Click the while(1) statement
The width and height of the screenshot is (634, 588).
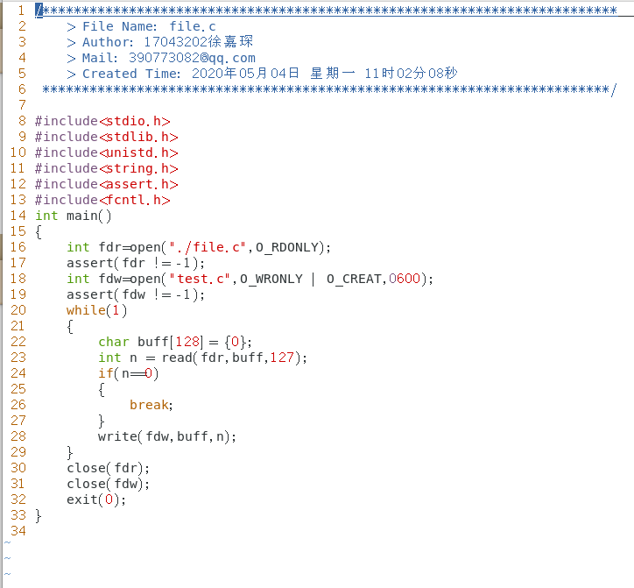coord(97,310)
